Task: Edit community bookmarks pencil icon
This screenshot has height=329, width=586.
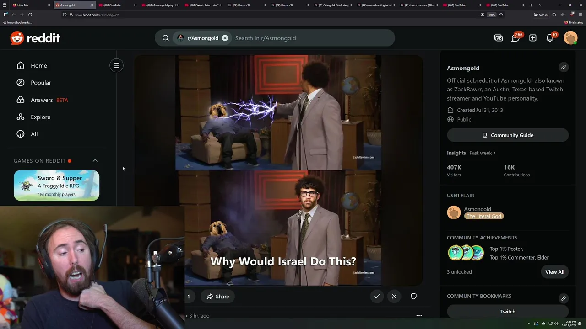Action: click(564, 298)
